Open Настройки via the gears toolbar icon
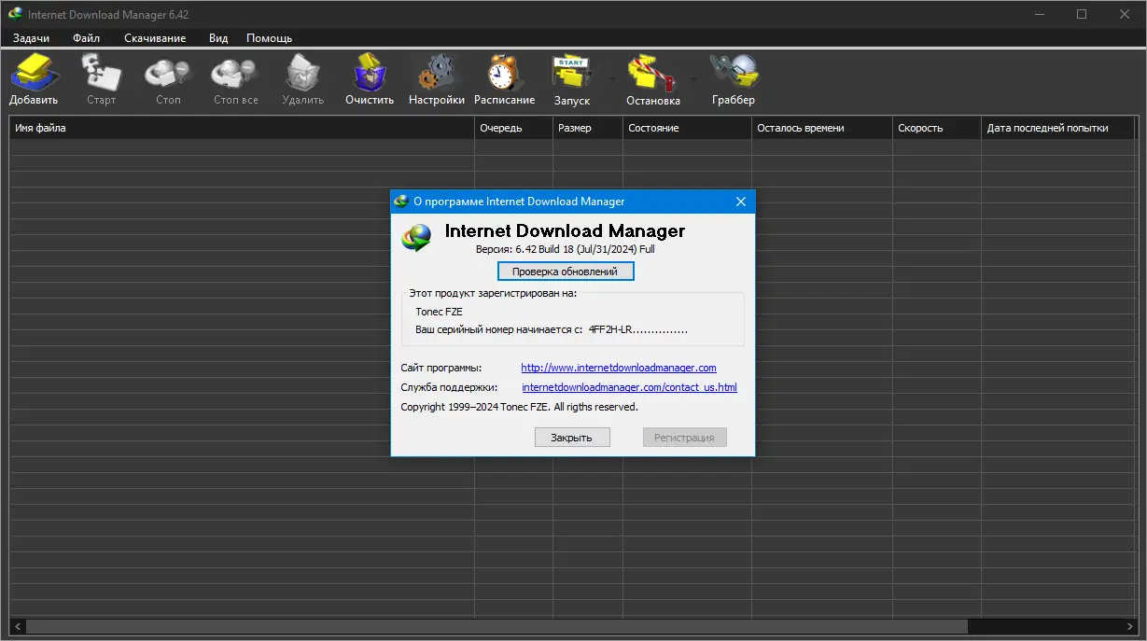1147x641 pixels. [x=436, y=77]
